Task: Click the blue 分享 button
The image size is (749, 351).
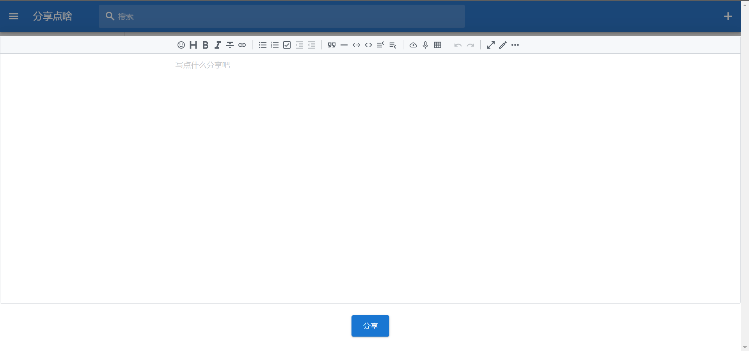Action: click(370, 326)
